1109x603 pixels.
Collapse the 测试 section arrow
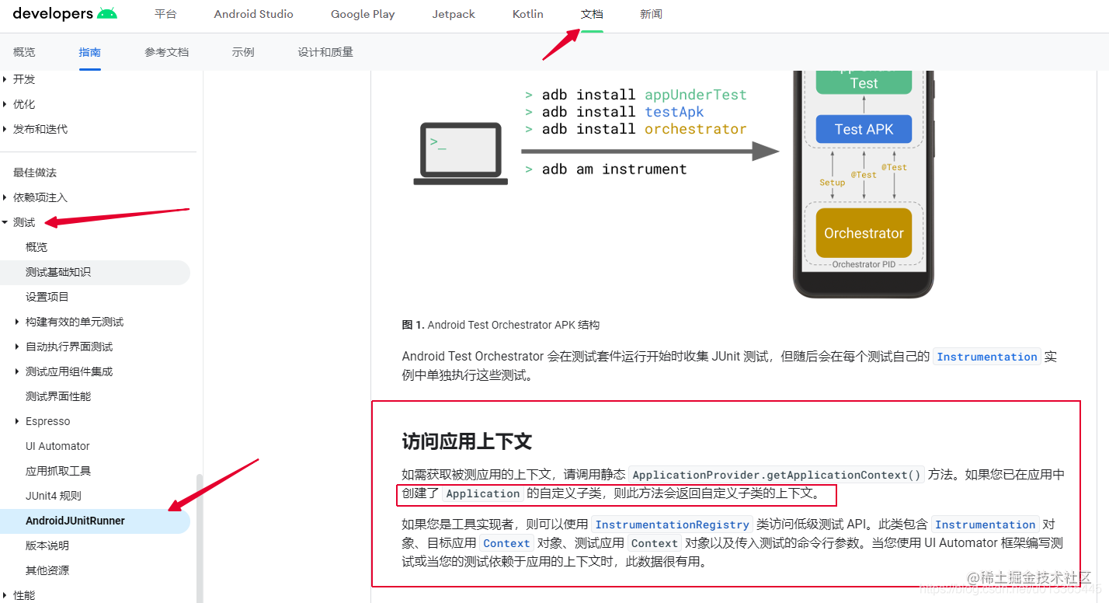(x=5, y=222)
